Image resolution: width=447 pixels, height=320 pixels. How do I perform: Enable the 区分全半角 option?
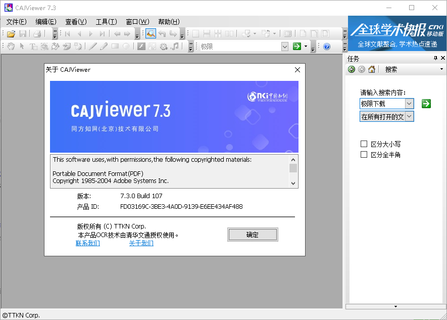364,154
